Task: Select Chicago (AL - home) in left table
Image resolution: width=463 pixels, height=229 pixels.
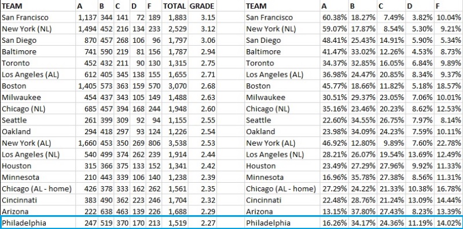Action: tap(36, 189)
